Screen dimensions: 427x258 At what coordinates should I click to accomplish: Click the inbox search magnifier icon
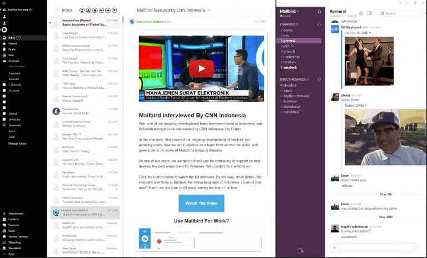pyautogui.click(x=56, y=11)
